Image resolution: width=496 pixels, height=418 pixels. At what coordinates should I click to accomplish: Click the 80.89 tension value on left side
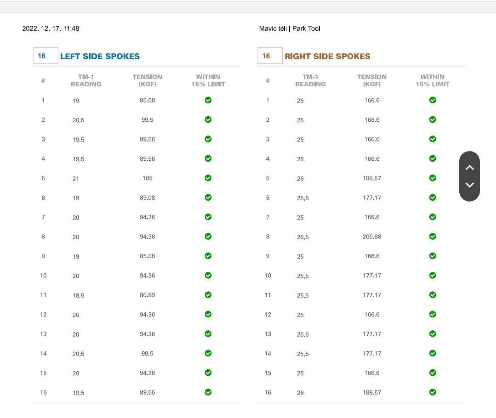[x=148, y=295]
